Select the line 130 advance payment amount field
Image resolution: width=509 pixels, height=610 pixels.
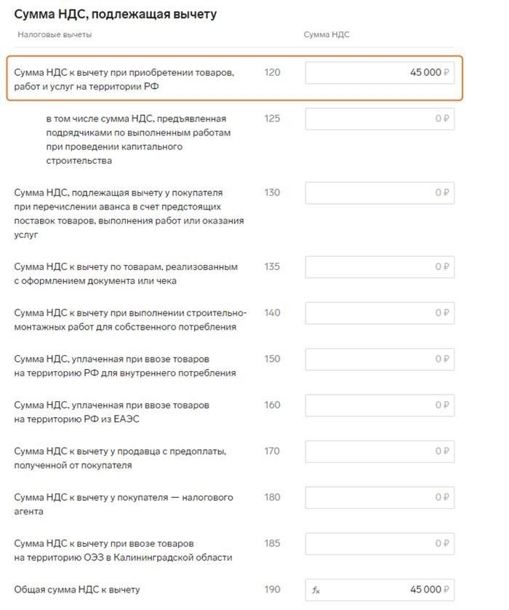[380, 193]
